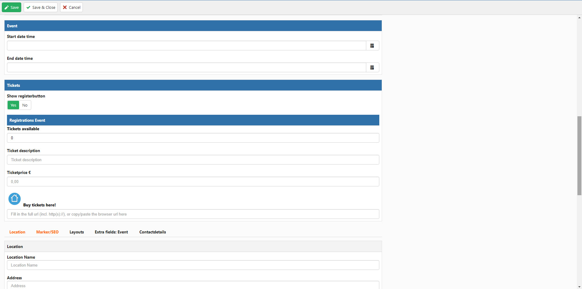Image resolution: width=582 pixels, height=289 pixels.
Task: Cancel editing with the Cancel button
Action: point(71,7)
